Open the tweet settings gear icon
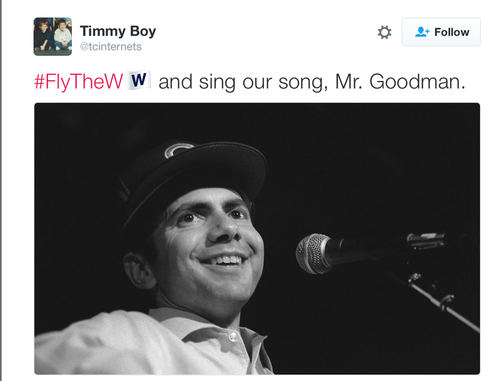The width and height of the screenshot is (500, 381). pos(384,33)
